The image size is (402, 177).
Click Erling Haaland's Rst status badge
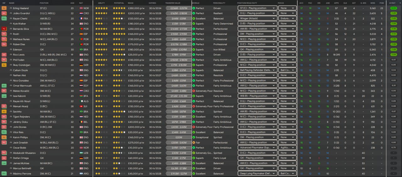tap(4, 8)
